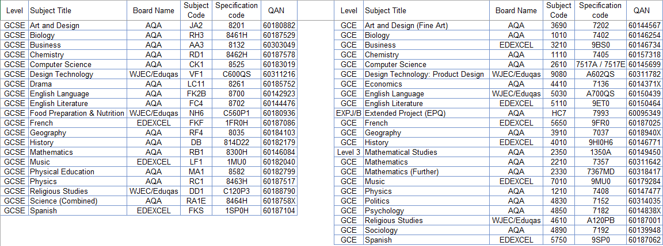Select the Design Technology: Product Design cell
Screen dimensions: 663x246
click(426, 75)
